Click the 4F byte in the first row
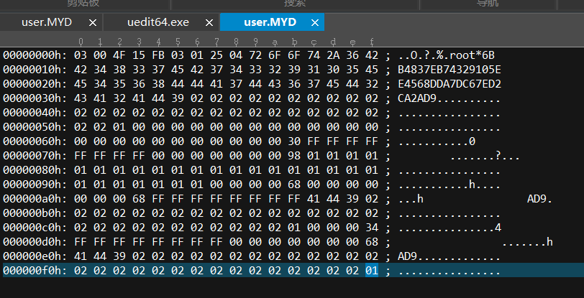 pyautogui.click(x=119, y=55)
